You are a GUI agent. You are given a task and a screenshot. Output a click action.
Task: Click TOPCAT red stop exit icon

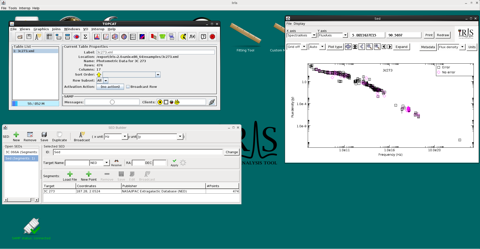(x=212, y=37)
